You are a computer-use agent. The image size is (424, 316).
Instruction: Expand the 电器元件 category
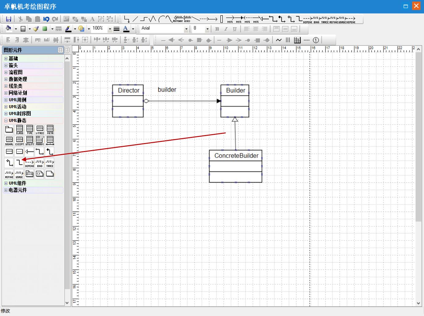6,190
